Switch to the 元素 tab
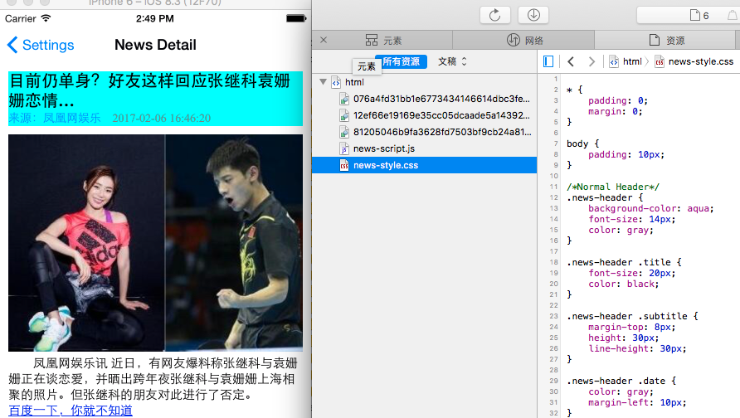 click(x=383, y=41)
